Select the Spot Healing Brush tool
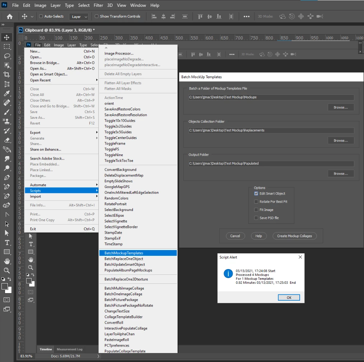 (7, 103)
